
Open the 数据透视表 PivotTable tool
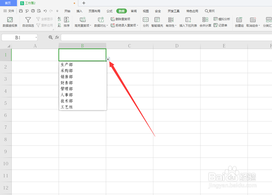(x=10, y=22)
